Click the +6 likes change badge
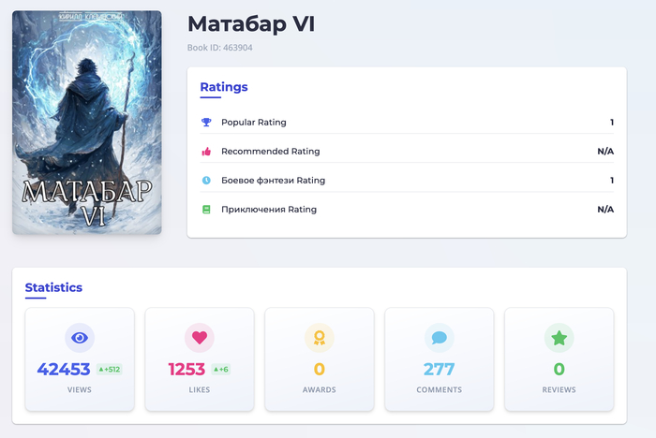The height and width of the screenshot is (438, 656). tap(221, 370)
